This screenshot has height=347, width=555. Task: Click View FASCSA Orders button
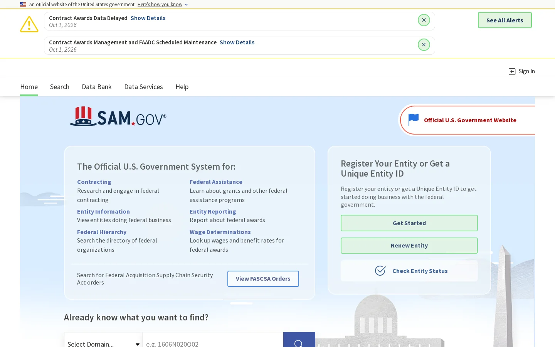(263, 279)
